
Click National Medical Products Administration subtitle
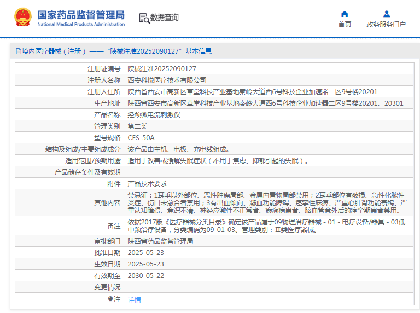pos(81,25)
